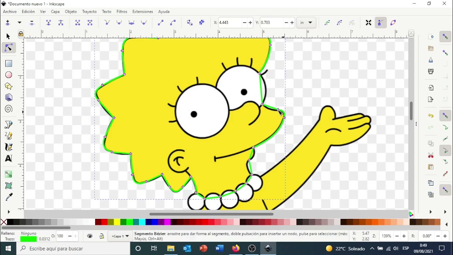453x255 pixels.
Task: Click the Save document icon
Action: (431, 60)
